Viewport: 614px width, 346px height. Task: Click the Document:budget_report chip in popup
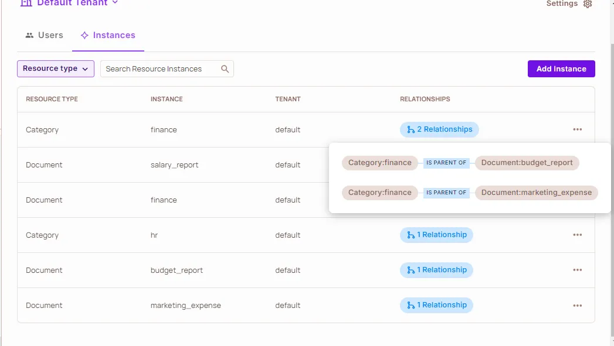527,163
